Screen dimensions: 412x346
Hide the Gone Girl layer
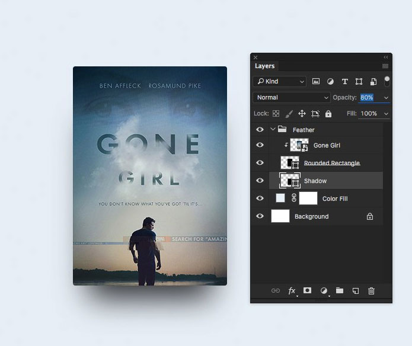(260, 145)
